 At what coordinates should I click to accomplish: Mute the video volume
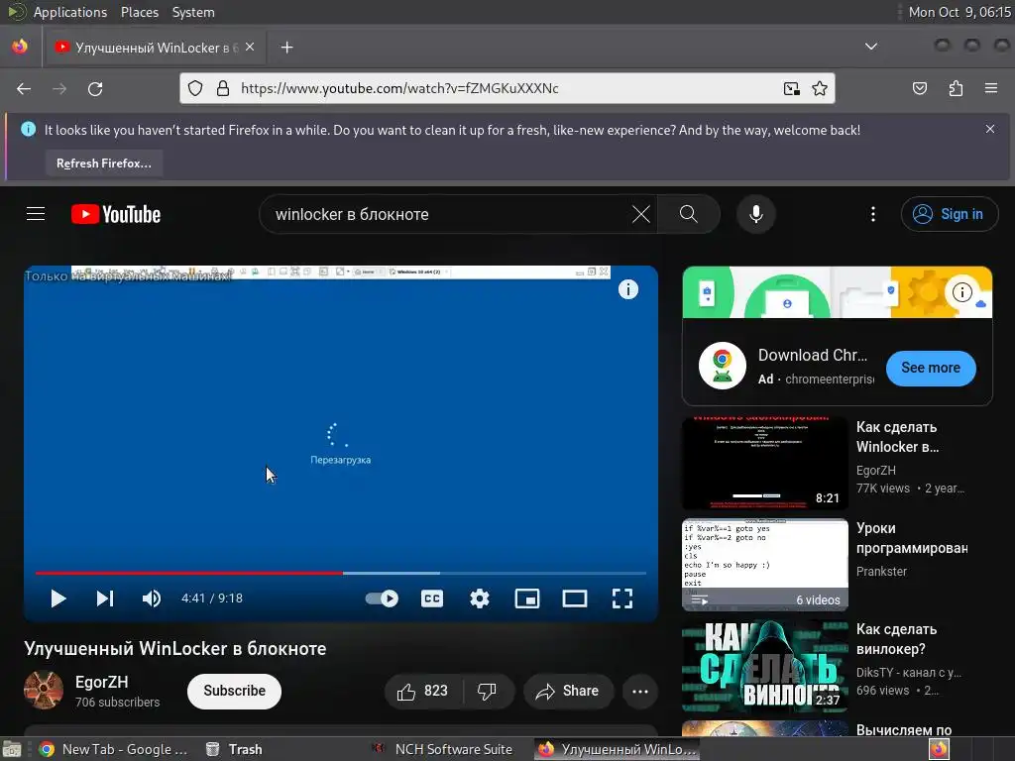tap(151, 598)
